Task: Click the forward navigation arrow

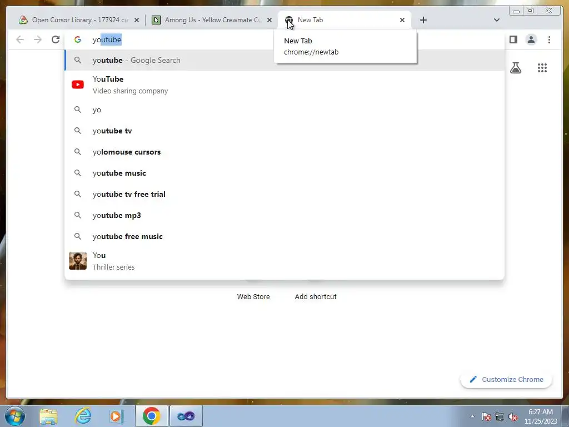Action: coord(38,39)
